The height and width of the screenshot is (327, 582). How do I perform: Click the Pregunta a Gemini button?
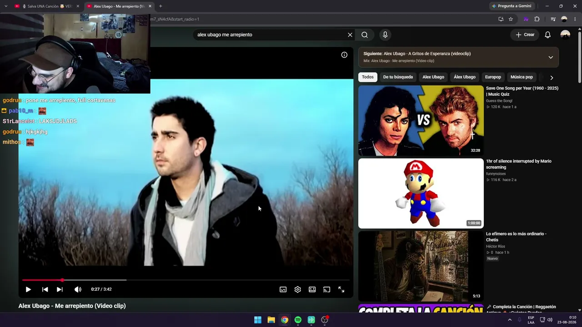coord(512,6)
